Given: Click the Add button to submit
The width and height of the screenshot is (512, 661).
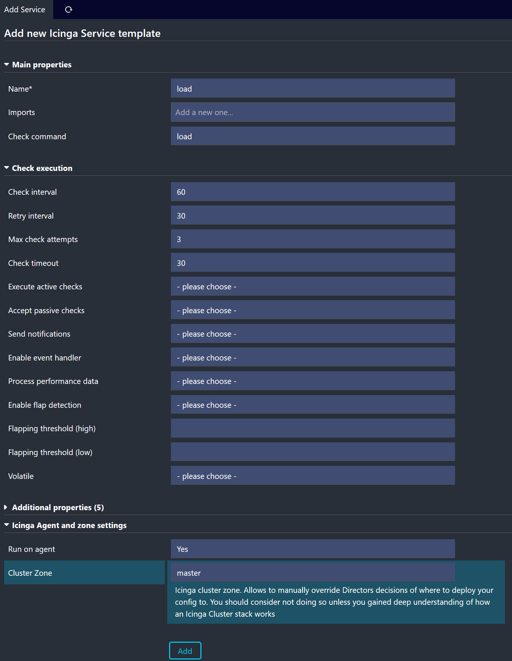Looking at the screenshot, I should (185, 651).
